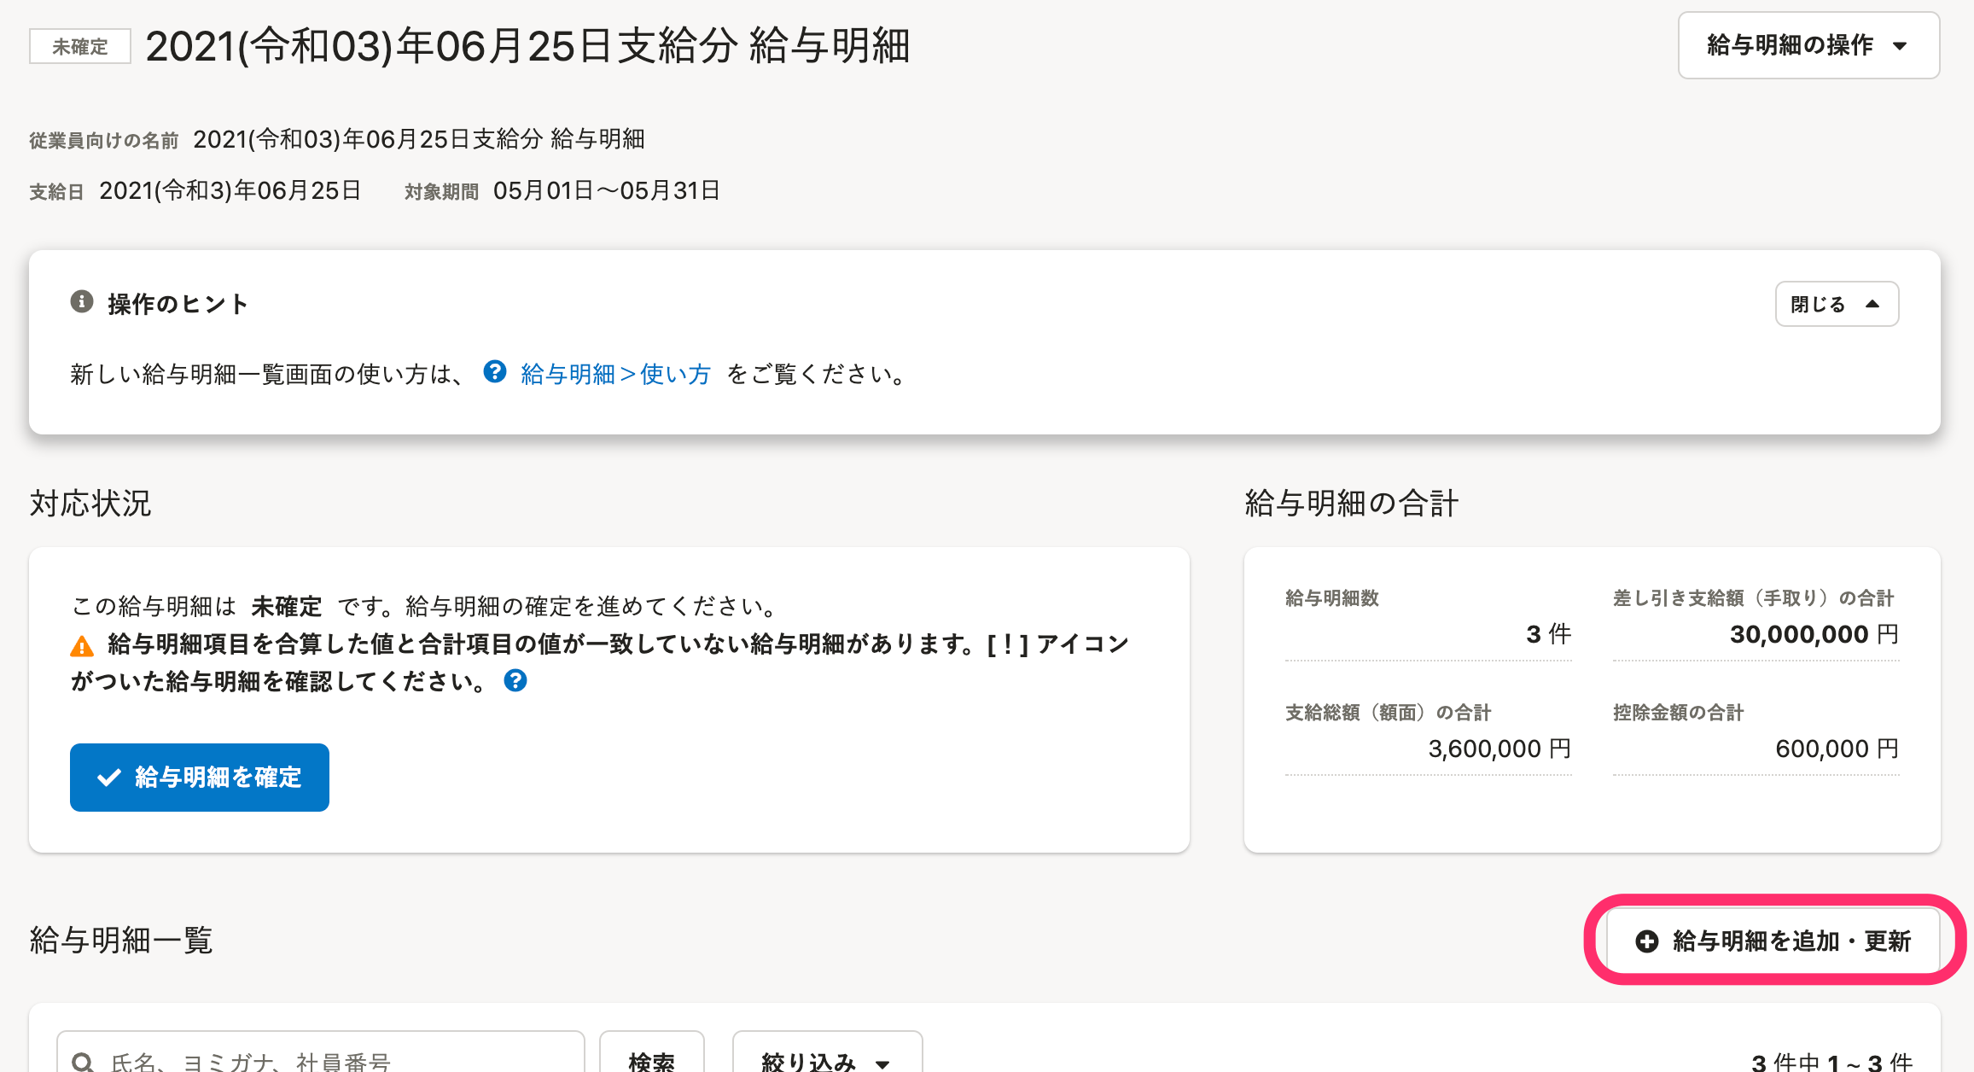1974x1072 pixels.
Task: Collapse the hint panel with 閉じる
Action: [1837, 304]
